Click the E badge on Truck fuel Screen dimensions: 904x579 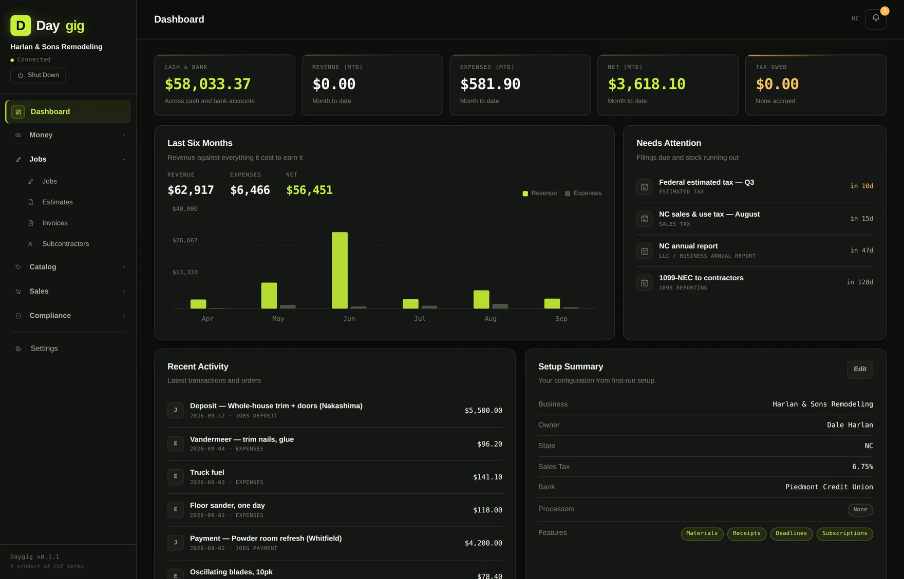pos(176,476)
